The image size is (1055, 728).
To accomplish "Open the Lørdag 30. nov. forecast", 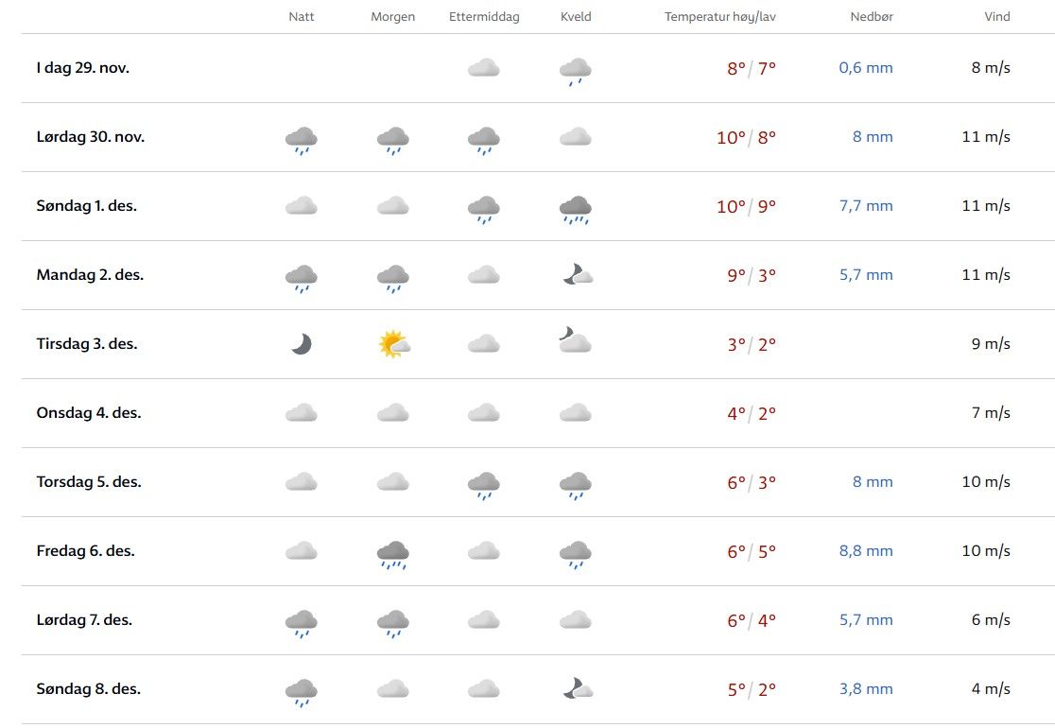I will coord(91,137).
